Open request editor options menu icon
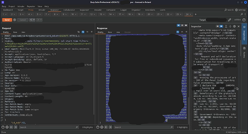 coord(91,32)
